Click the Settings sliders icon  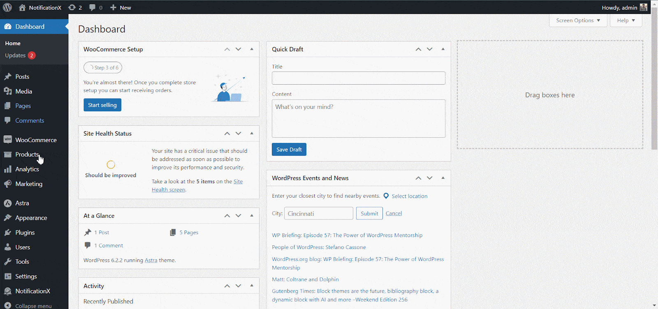(8, 276)
